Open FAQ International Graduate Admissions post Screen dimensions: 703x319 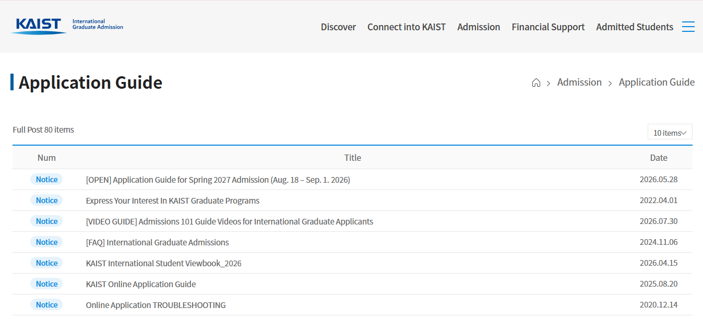click(157, 242)
